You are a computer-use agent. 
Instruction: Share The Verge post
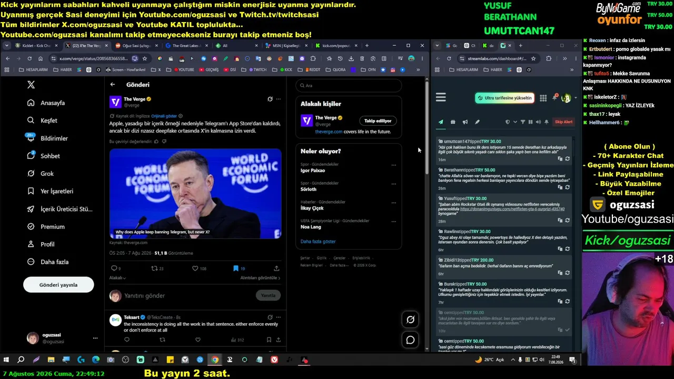276,268
